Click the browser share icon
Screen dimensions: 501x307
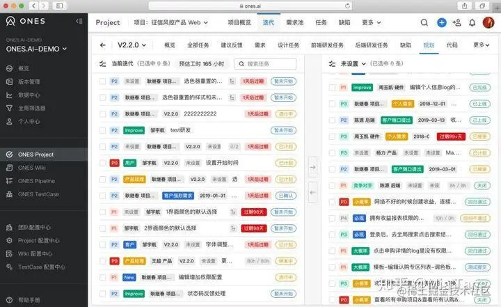coord(465,6)
